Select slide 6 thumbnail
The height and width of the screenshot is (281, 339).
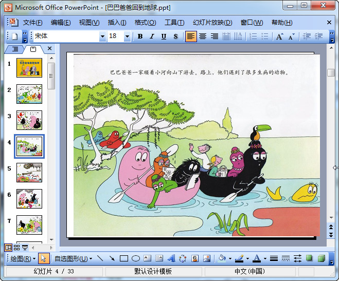(29, 199)
